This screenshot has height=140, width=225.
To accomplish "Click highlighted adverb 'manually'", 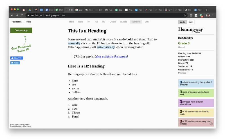I will pyautogui.click(x=74, y=43).
